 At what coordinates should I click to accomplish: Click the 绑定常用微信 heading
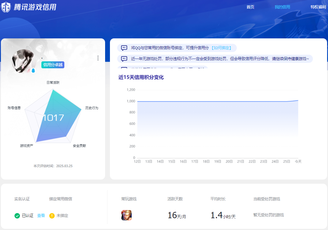coord(61,199)
